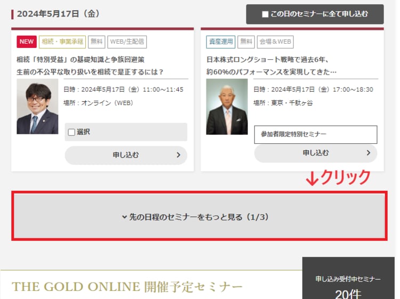Click arrow icon on first 申し込む button

coord(178,155)
